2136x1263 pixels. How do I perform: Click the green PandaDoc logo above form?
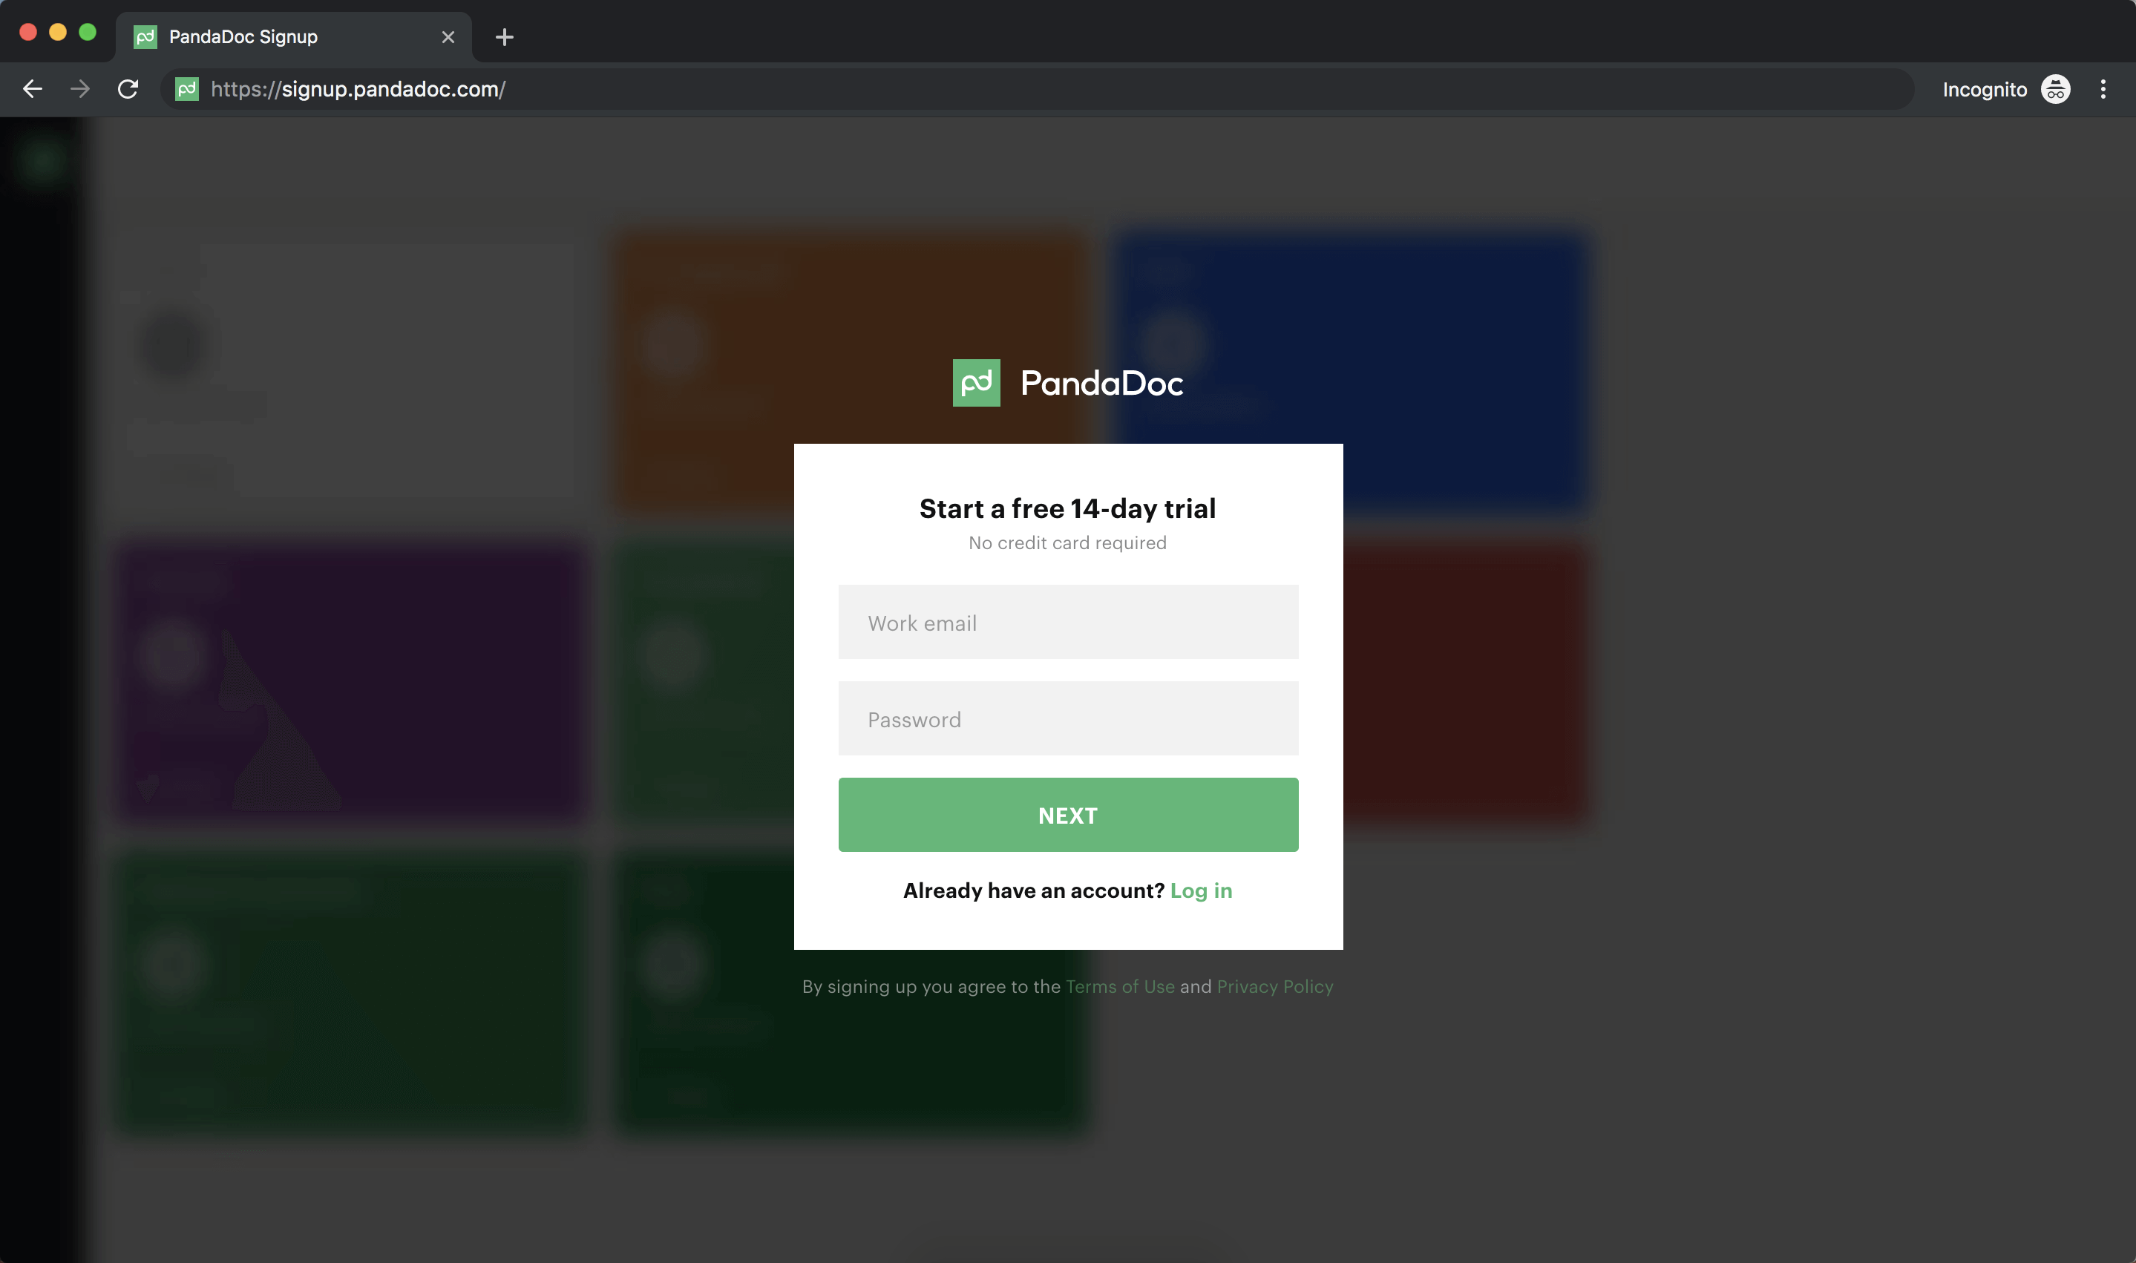tap(976, 383)
